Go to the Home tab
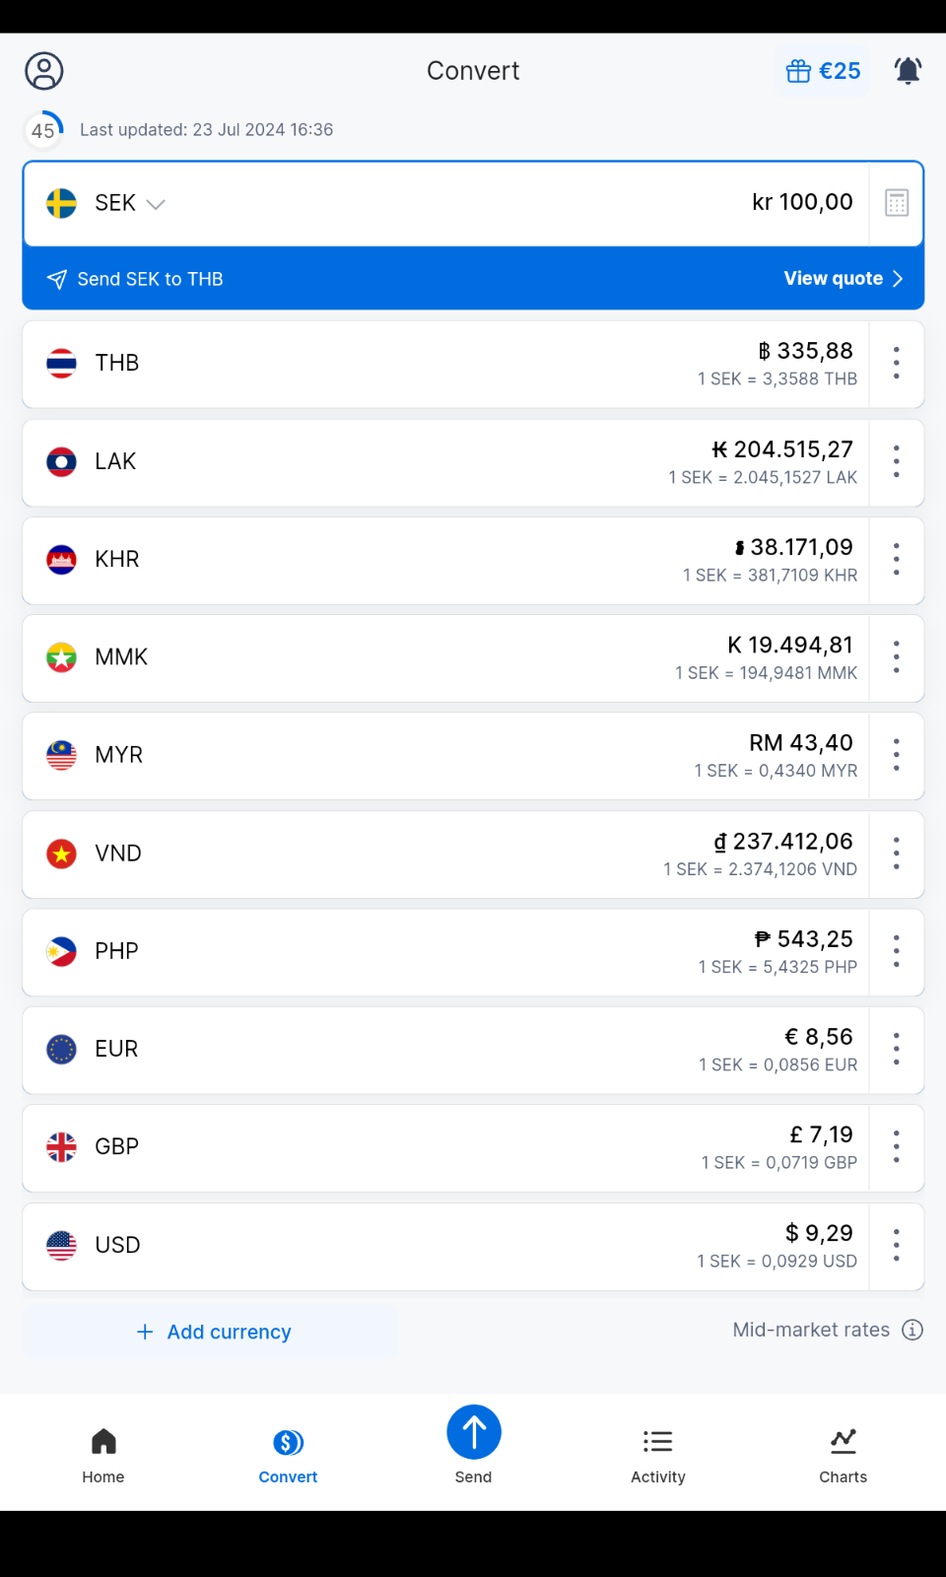The image size is (946, 1577). 103,1455
